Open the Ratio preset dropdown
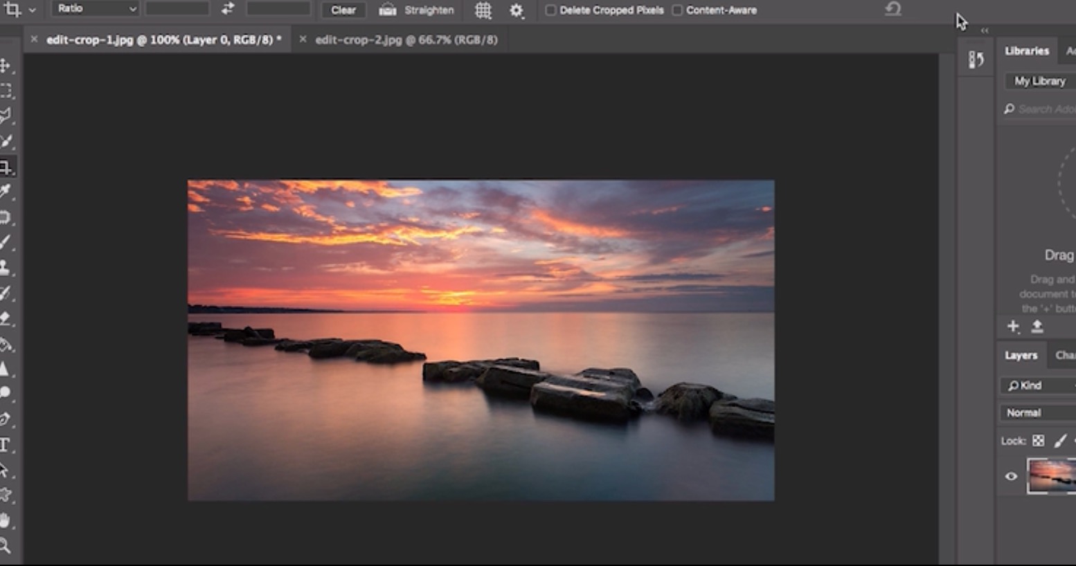 pyautogui.click(x=96, y=8)
